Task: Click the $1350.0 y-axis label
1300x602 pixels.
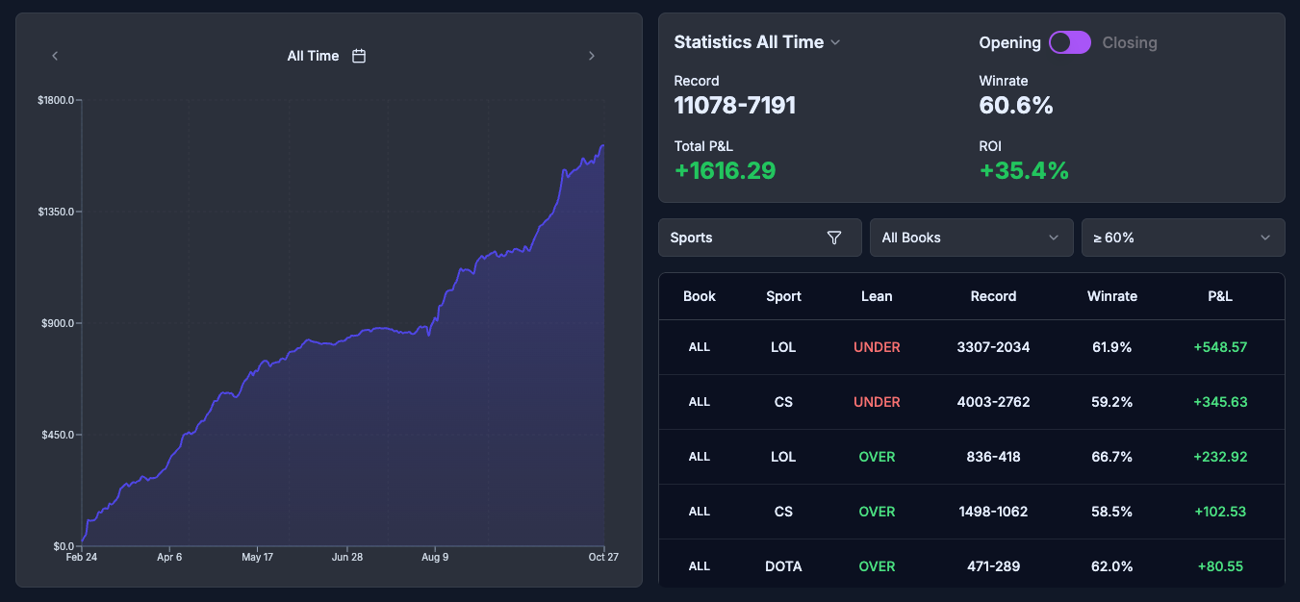Action: pyautogui.click(x=56, y=212)
